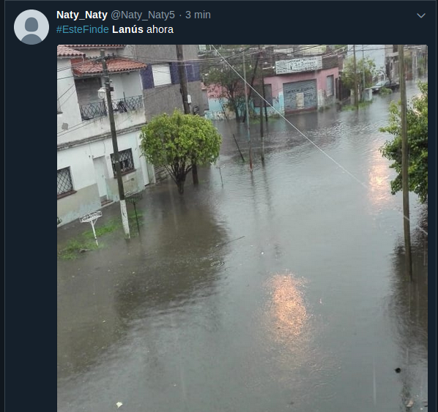The image size is (438, 412).
Task: Click the green tree in the photo
Action: click(x=180, y=146)
